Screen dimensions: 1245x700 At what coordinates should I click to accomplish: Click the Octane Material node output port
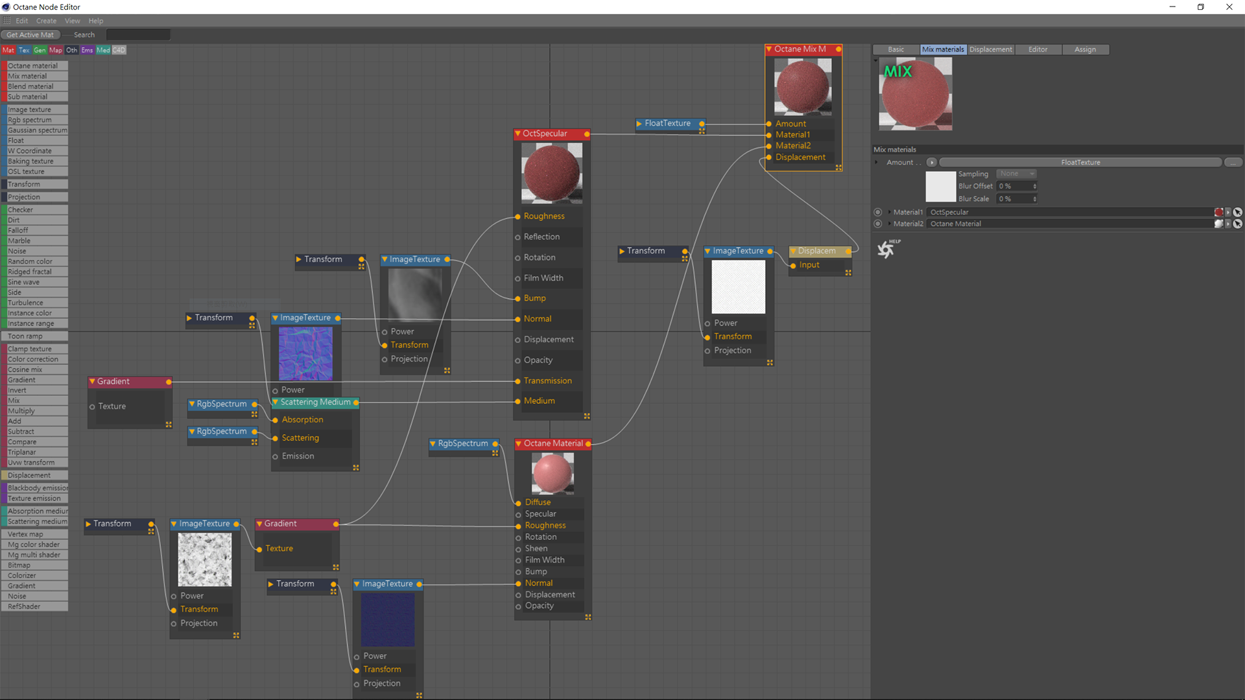pyautogui.click(x=588, y=443)
